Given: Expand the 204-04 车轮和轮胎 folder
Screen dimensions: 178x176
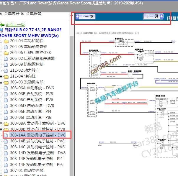Looking at the screenshot, I should click(x=1, y=41).
